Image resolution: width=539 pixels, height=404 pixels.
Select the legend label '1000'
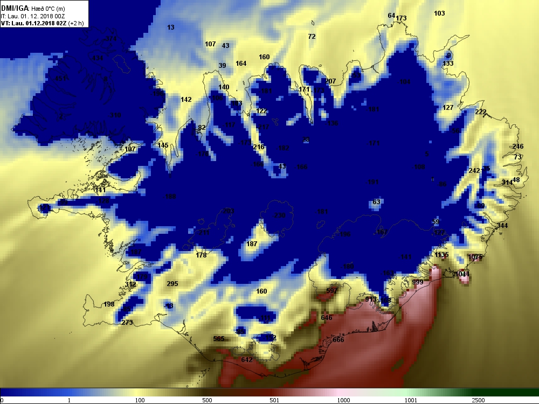[343, 400]
